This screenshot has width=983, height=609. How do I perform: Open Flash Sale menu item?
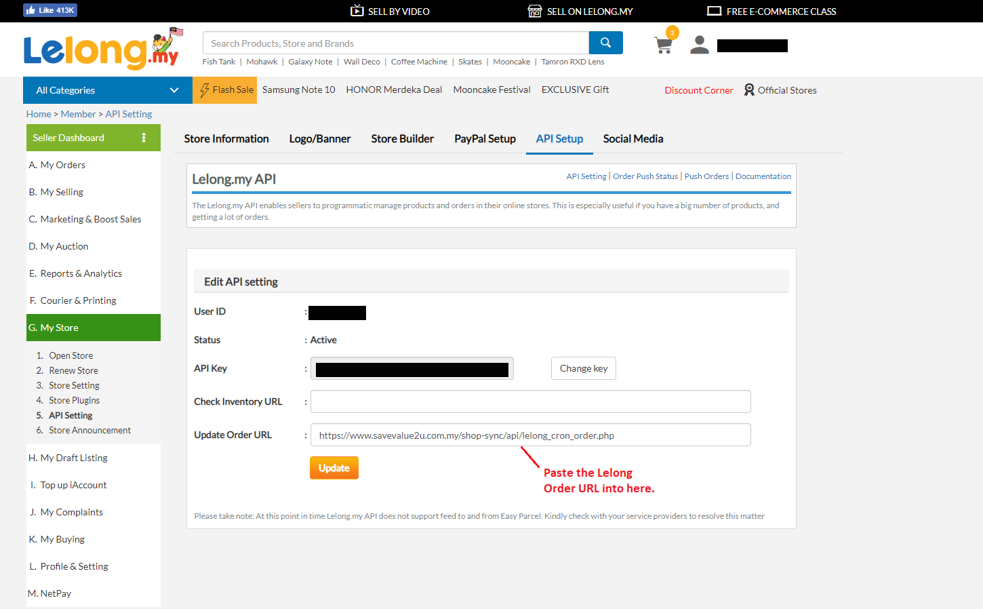tap(225, 90)
